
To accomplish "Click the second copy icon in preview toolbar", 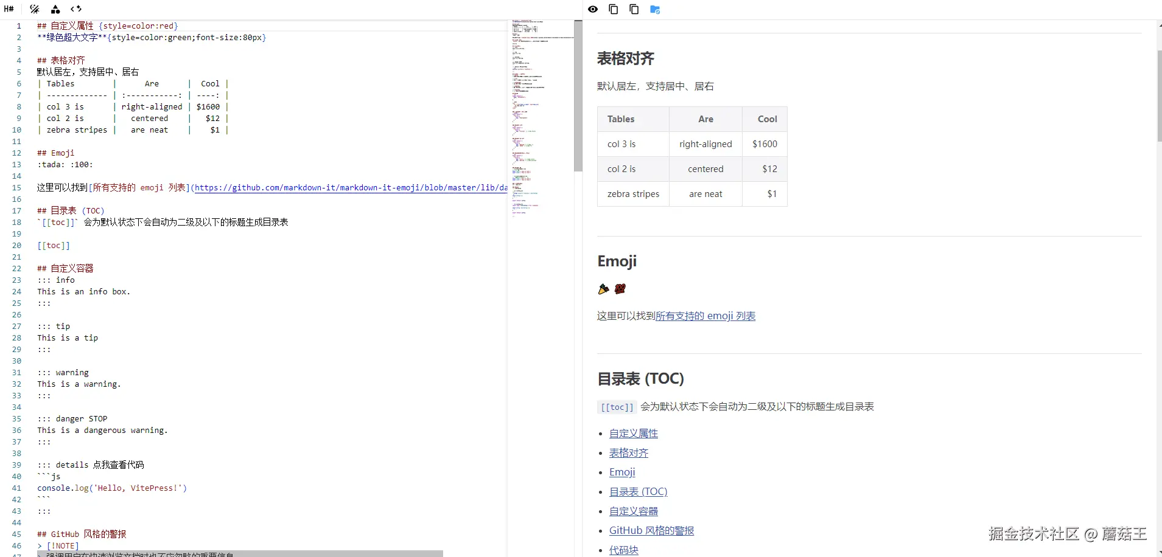I will click(634, 9).
